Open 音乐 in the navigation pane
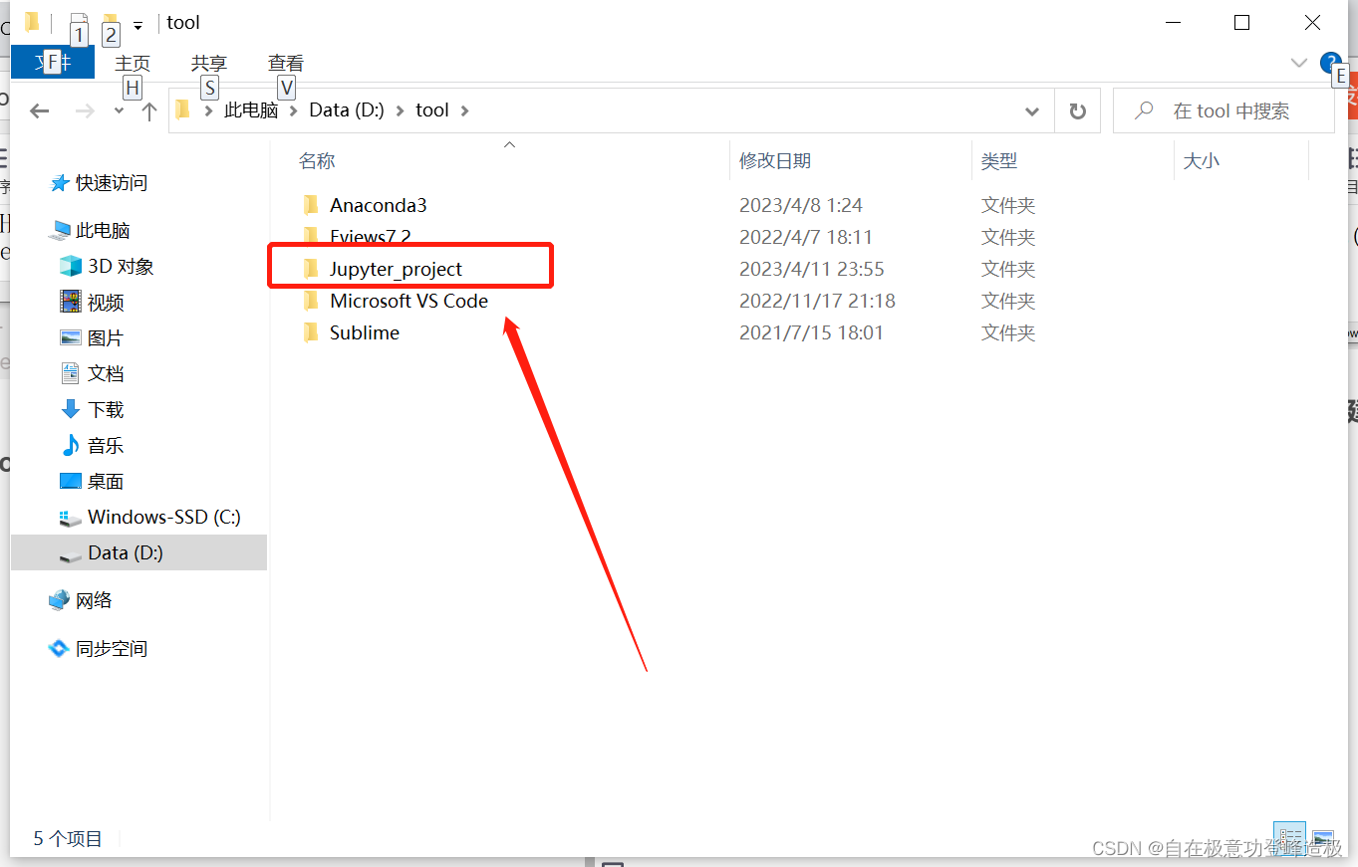The width and height of the screenshot is (1358, 867). point(106,446)
